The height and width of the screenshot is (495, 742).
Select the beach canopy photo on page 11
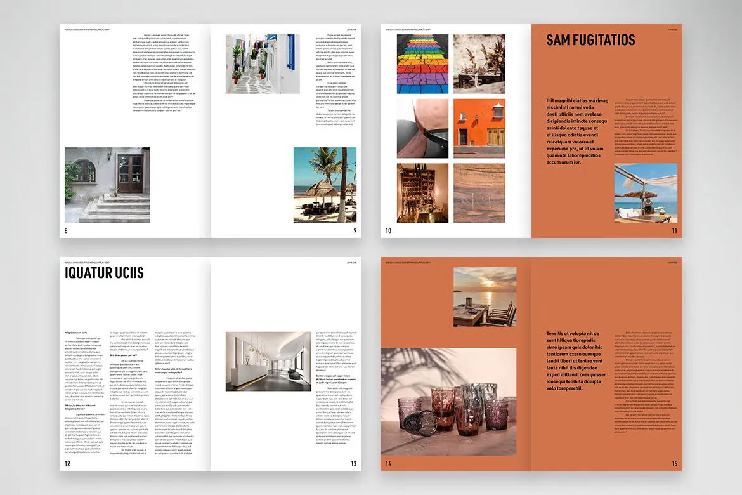point(646,194)
